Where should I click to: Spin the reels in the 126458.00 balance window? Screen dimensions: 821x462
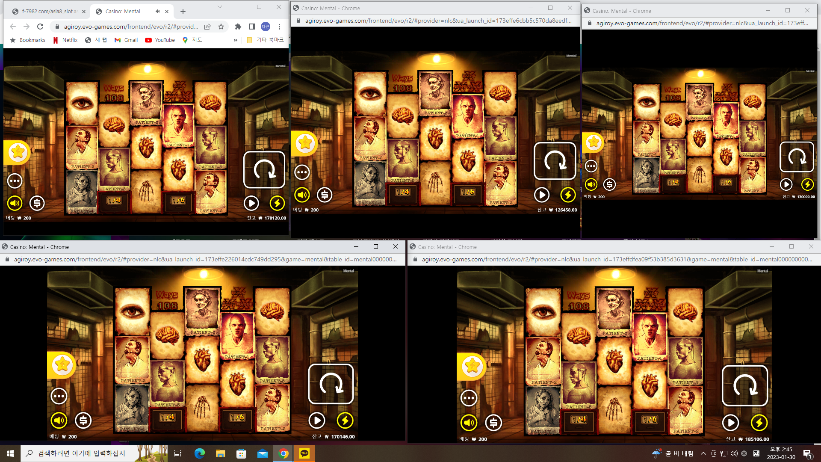[x=555, y=161]
